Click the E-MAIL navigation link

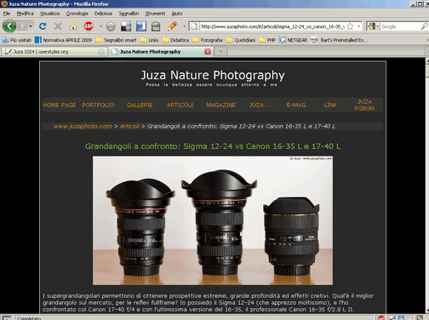point(296,105)
